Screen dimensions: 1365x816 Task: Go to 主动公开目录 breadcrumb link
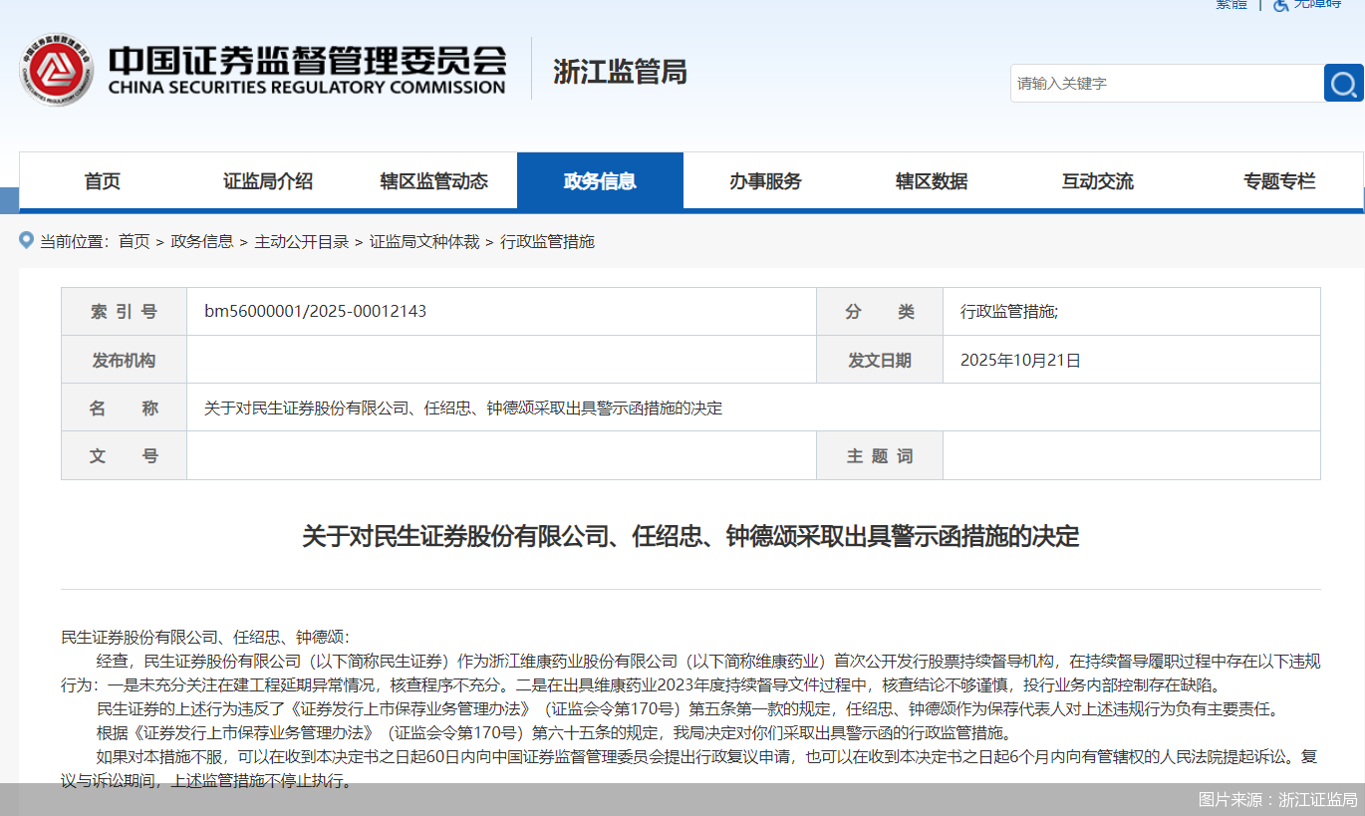(x=301, y=241)
